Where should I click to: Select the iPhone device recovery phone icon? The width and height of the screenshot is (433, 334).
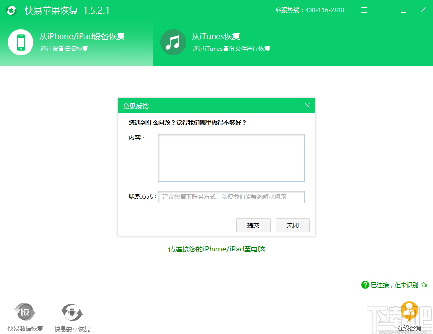click(21, 42)
